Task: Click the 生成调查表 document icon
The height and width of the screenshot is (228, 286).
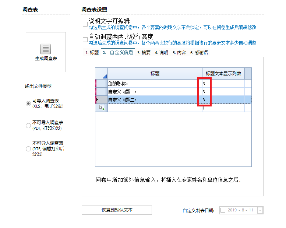Action: pos(46,49)
